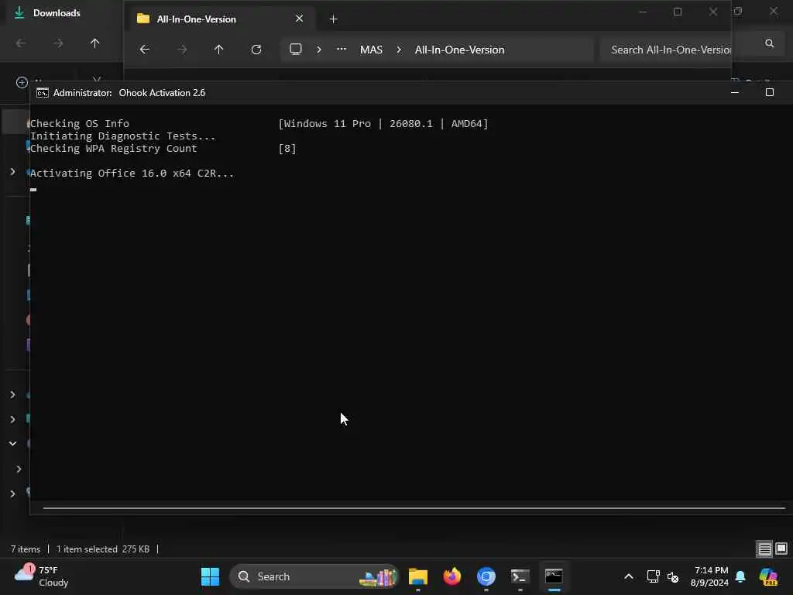Collapse the expanded navigation tree item
The height and width of the screenshot is (595, 793).
pyautogui.click(x=12, y=444)
